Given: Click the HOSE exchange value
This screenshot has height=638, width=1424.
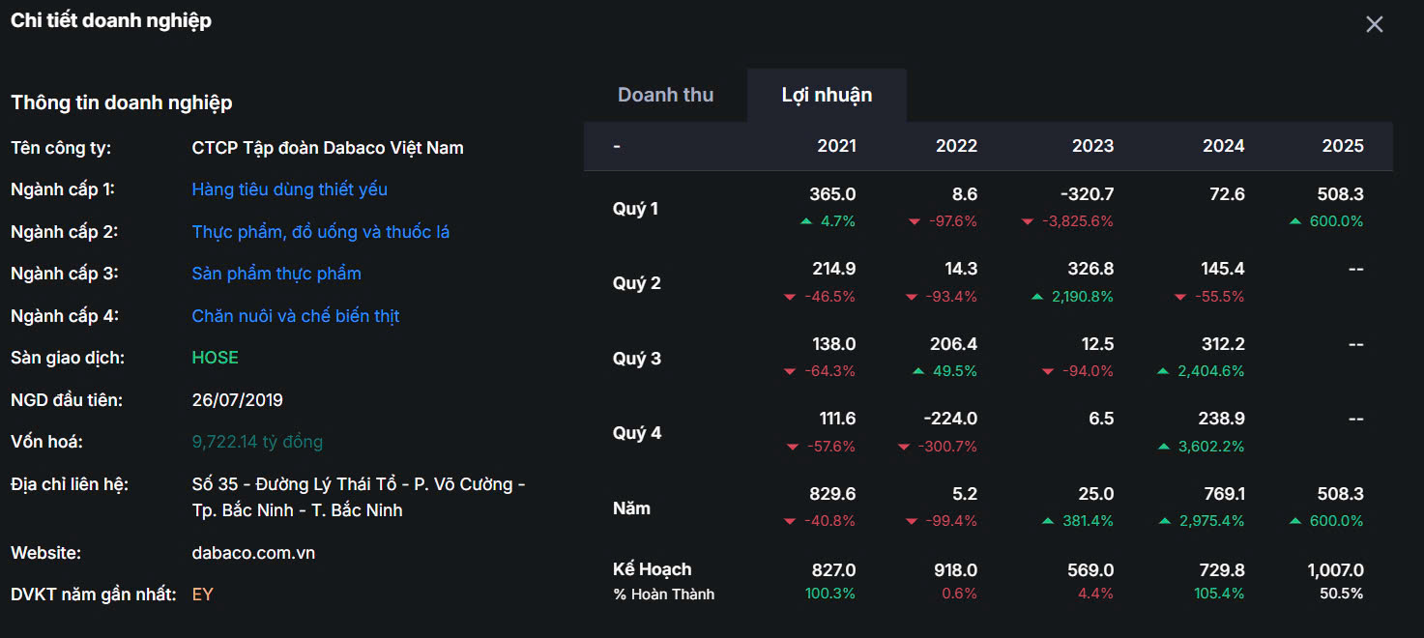Looking at the screenshot, I should tap(215, 358).
